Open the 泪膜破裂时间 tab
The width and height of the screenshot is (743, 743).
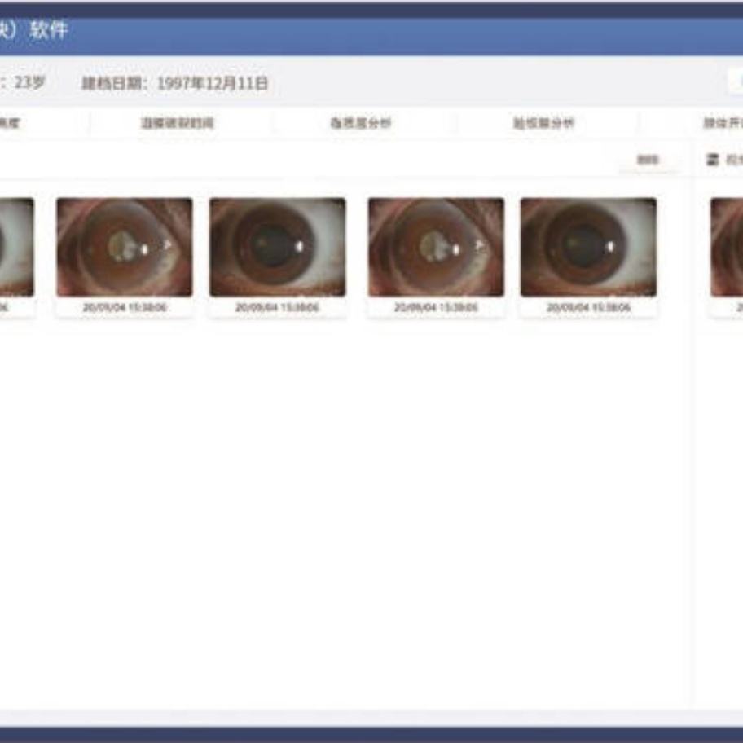pos(178,123)
